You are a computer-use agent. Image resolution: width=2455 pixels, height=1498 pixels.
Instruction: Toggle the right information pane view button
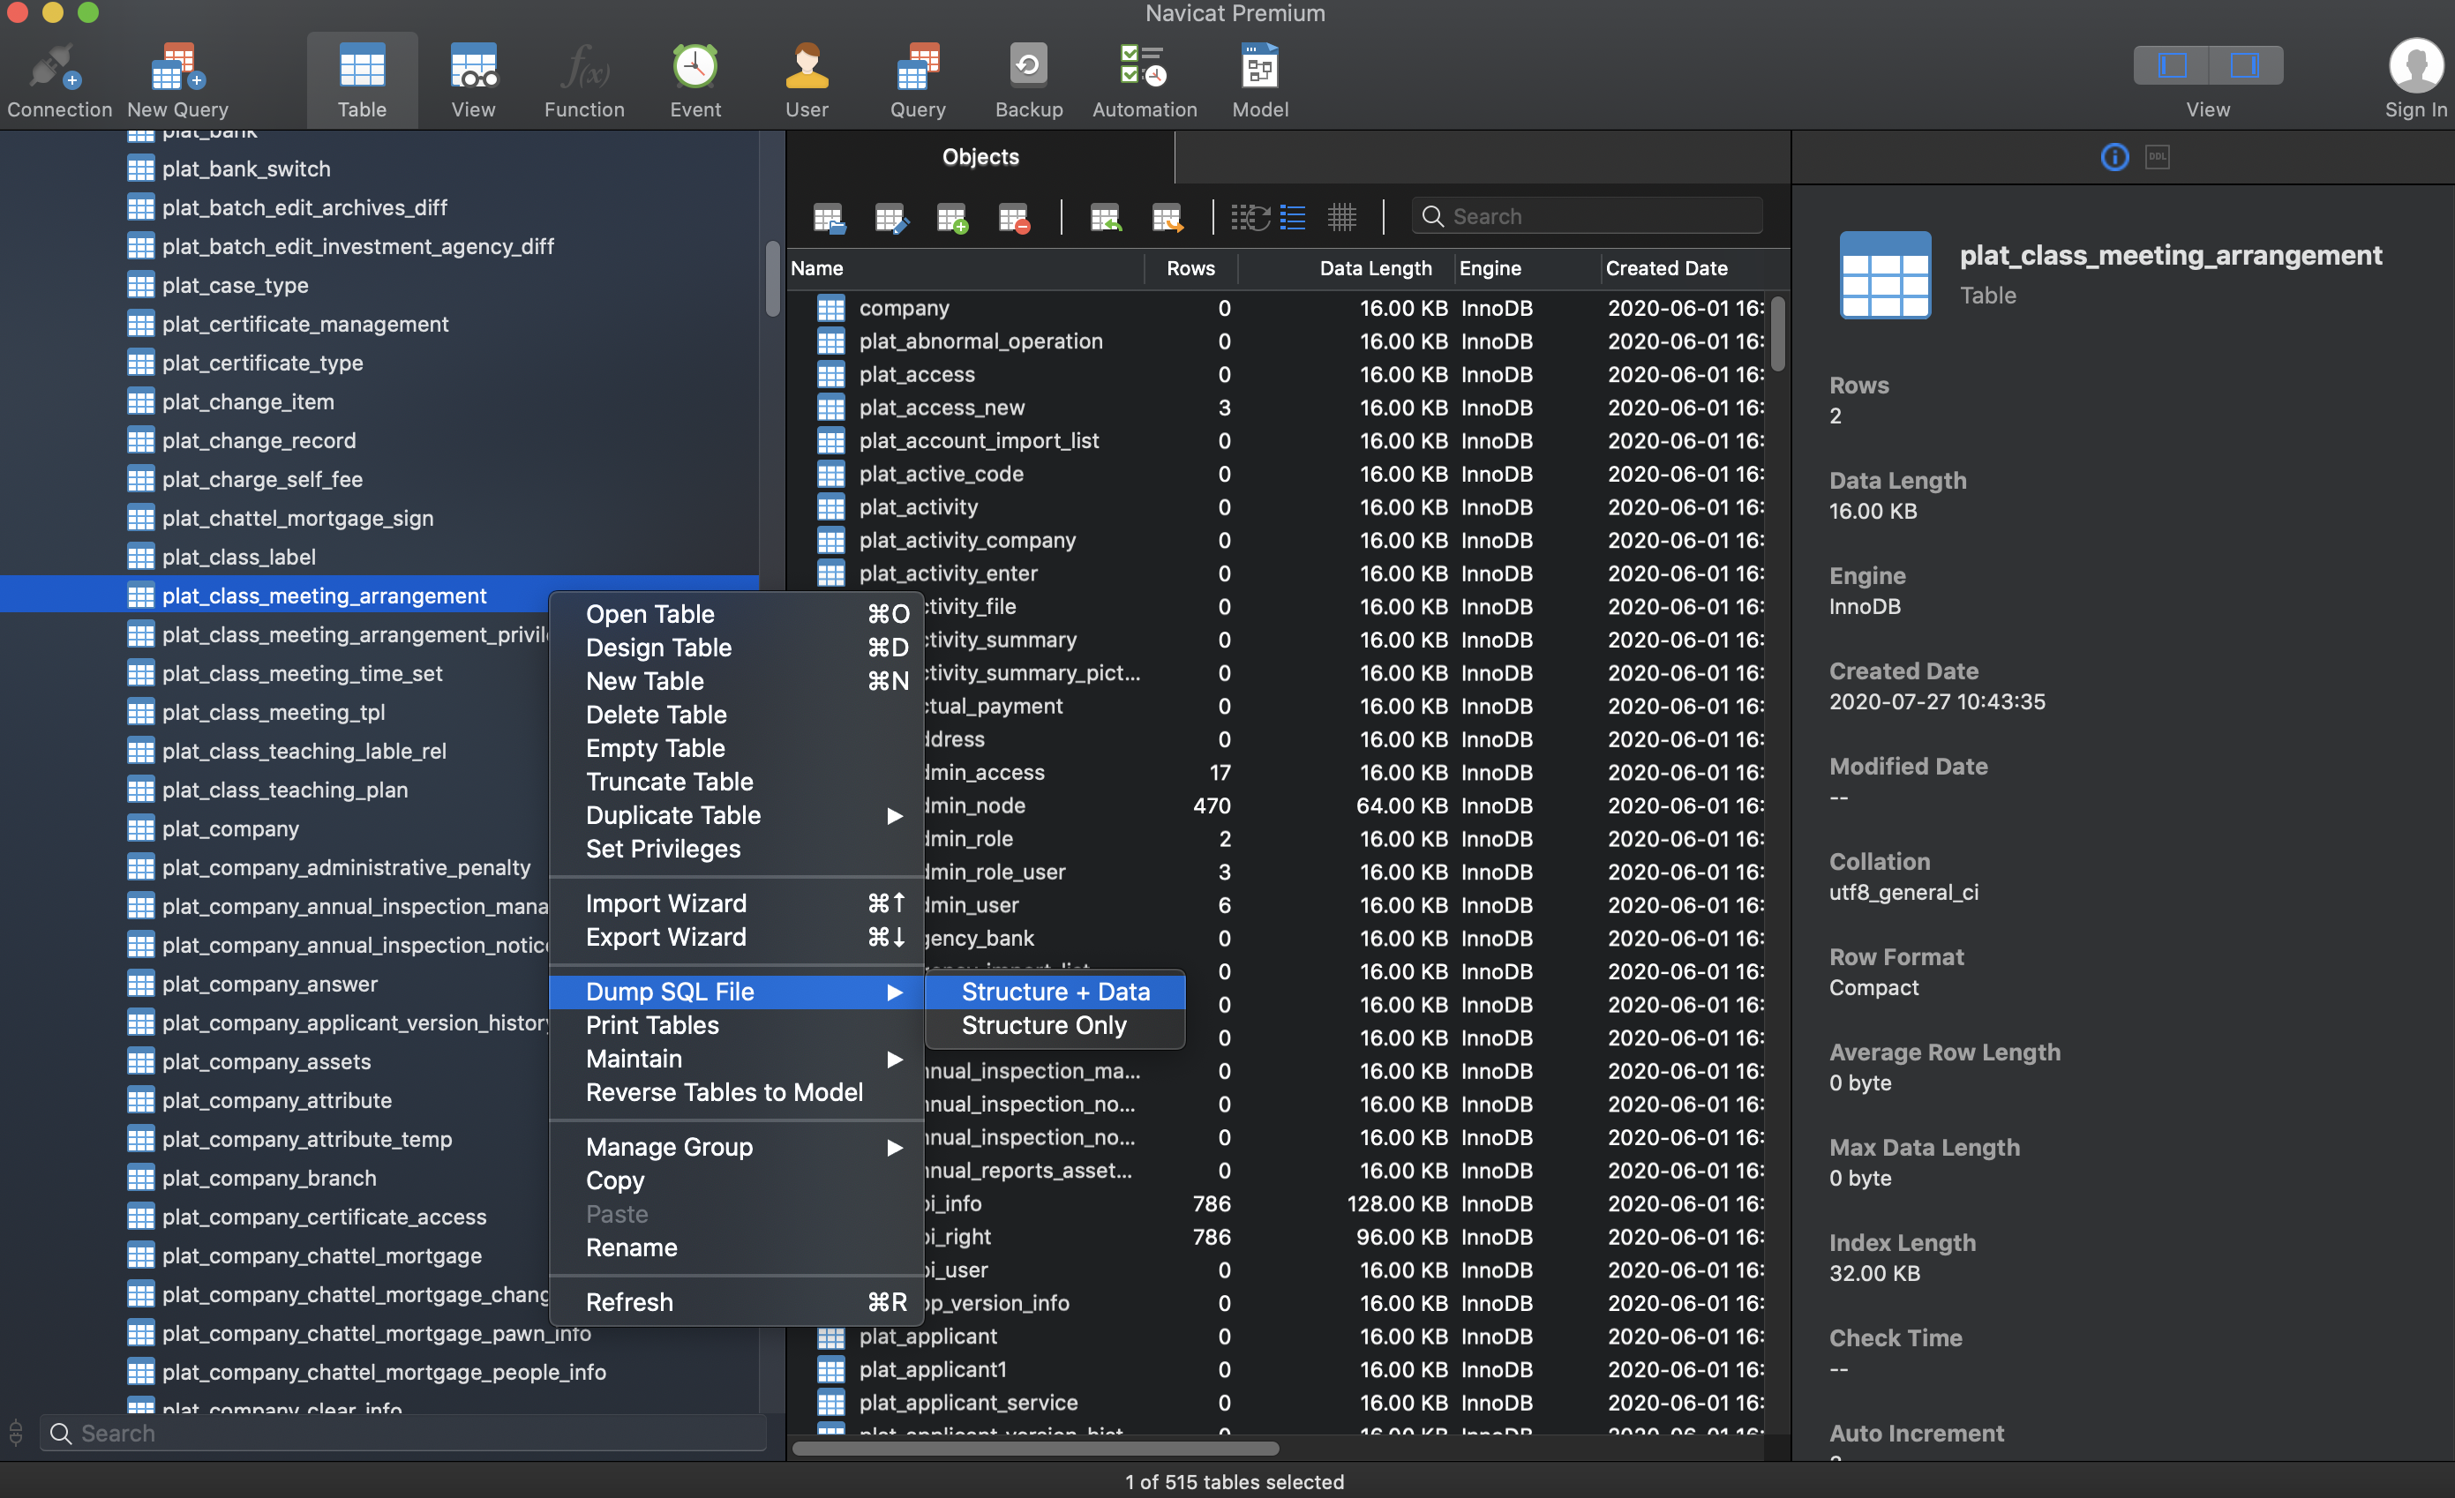pyautogui.click(x=2245, y=66)
